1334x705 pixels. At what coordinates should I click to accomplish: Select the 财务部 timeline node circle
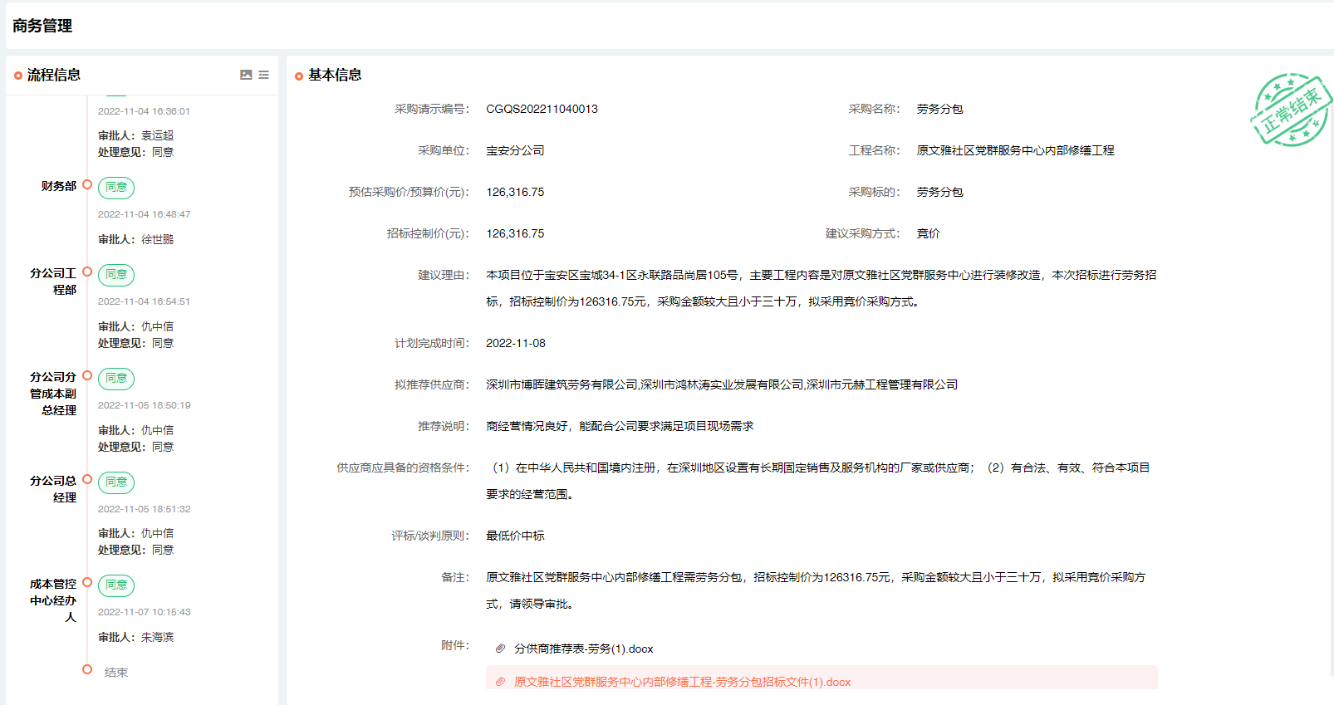(x=87, y=184)
